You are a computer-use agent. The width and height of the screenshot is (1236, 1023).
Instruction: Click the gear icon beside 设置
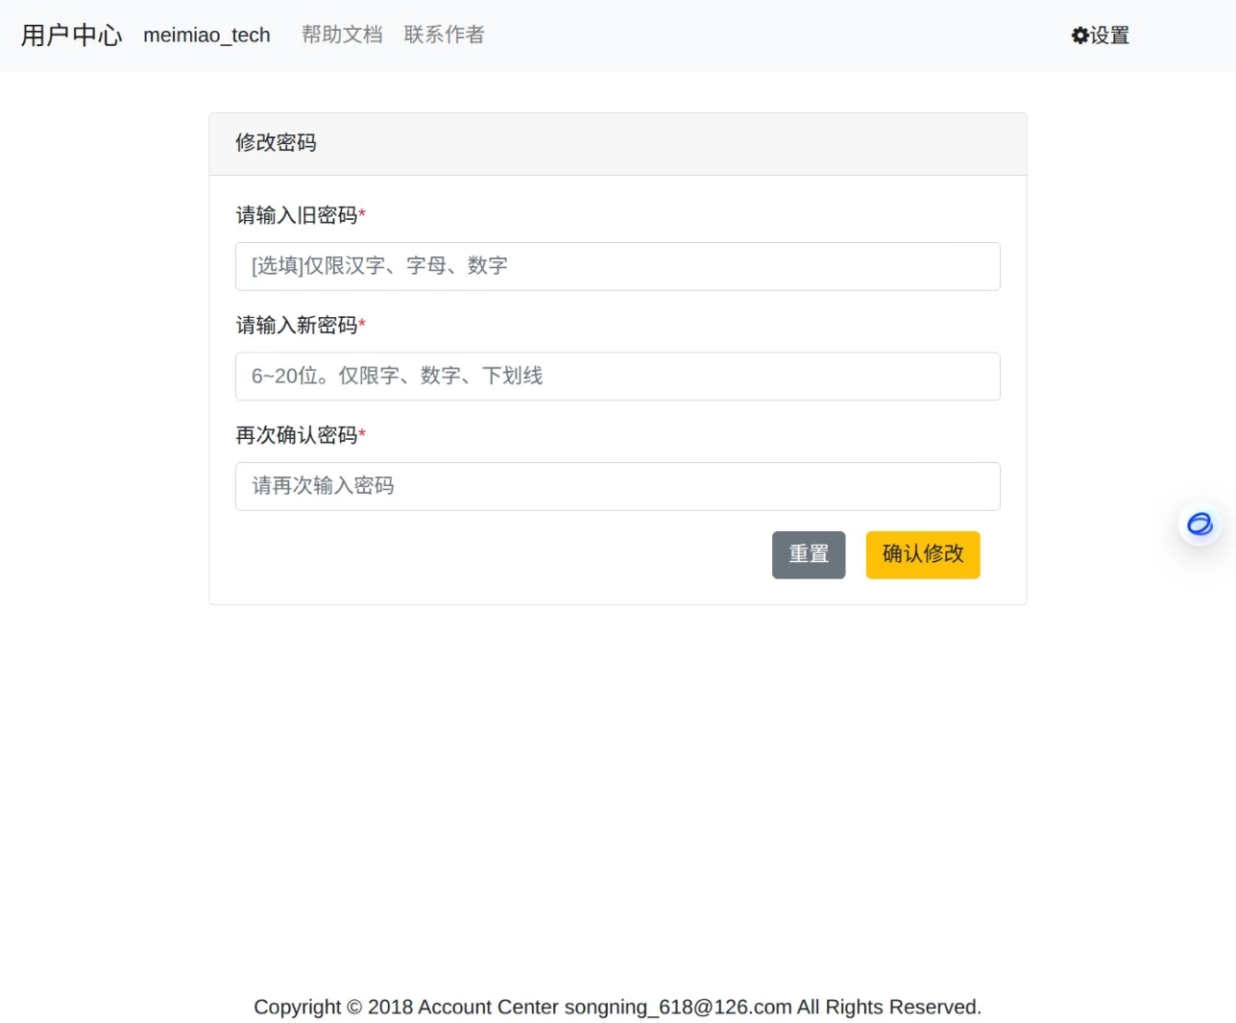coord(1079,36)
